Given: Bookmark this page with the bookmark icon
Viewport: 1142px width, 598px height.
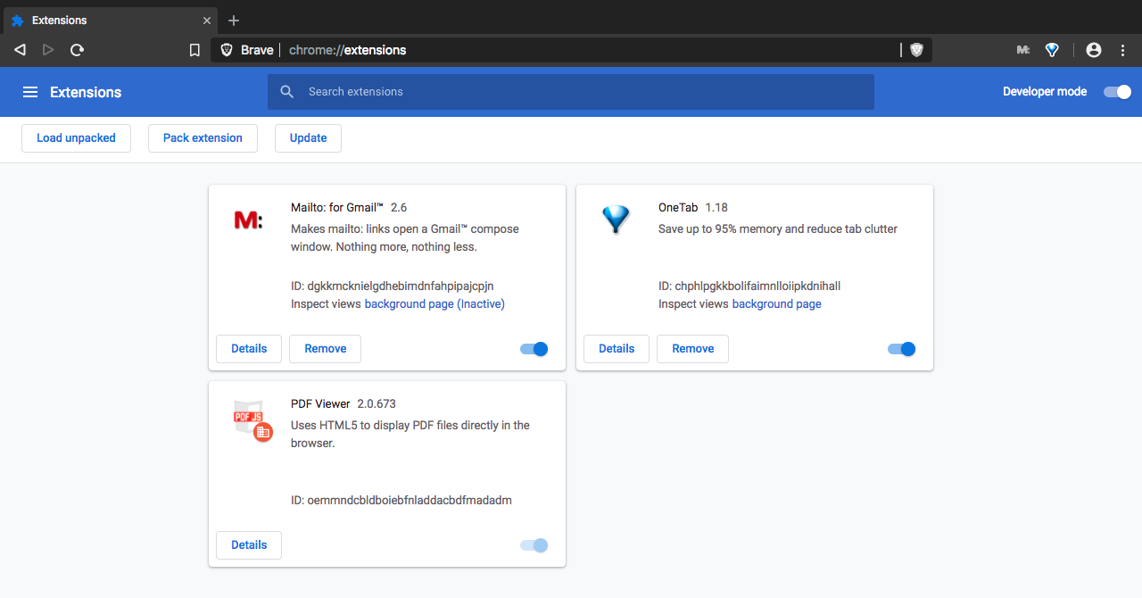Looking at the screenshot, I should click(x=194, y=50).
